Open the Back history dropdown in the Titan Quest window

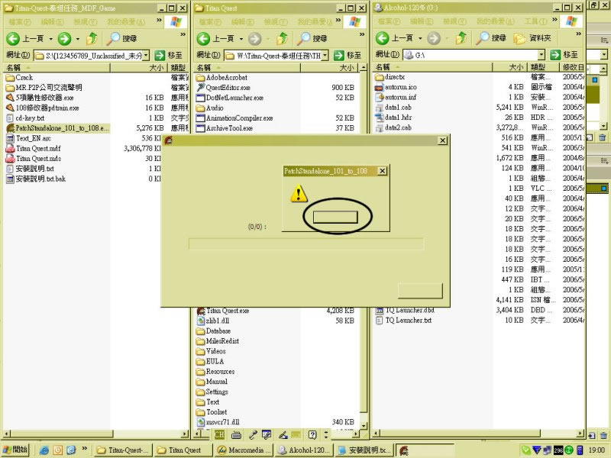coord(241,39)
